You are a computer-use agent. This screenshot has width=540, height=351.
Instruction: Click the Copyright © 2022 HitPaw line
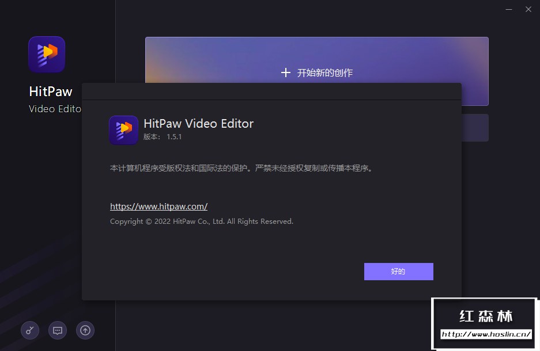tap(202, 222)
